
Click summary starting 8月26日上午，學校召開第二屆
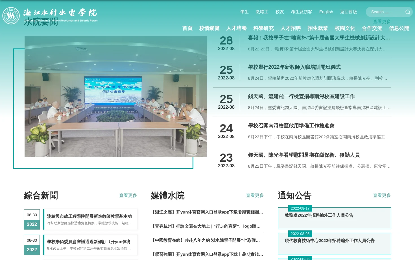point(89,248)
